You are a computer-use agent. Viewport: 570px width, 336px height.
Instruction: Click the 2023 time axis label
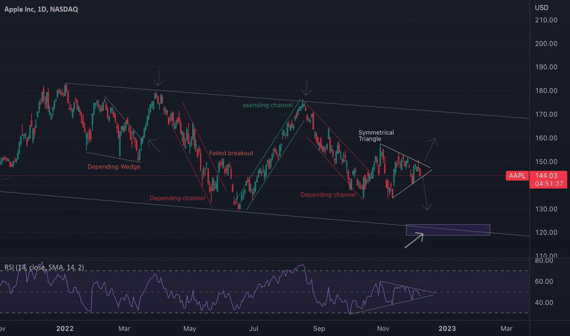pos(447,329)
